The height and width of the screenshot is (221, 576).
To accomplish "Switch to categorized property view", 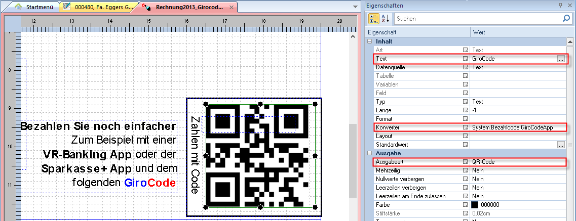I will tap(373, 19).
